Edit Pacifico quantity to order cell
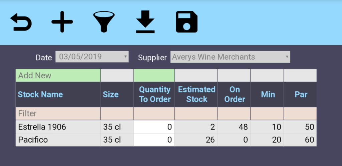 [154, 140]
